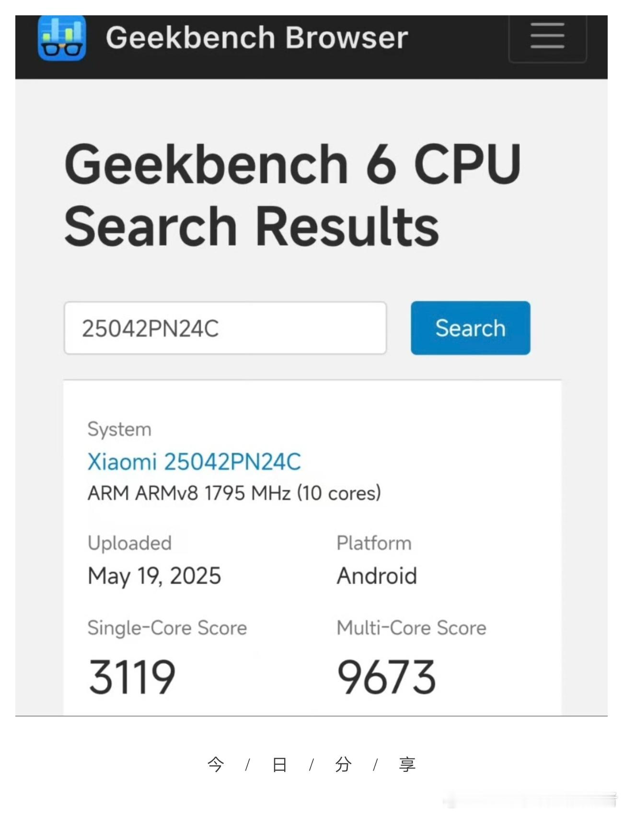This screenshot has height=814, width=623.
Task: Click the Multi-Core Score label
Action: (x=411, y=628)
